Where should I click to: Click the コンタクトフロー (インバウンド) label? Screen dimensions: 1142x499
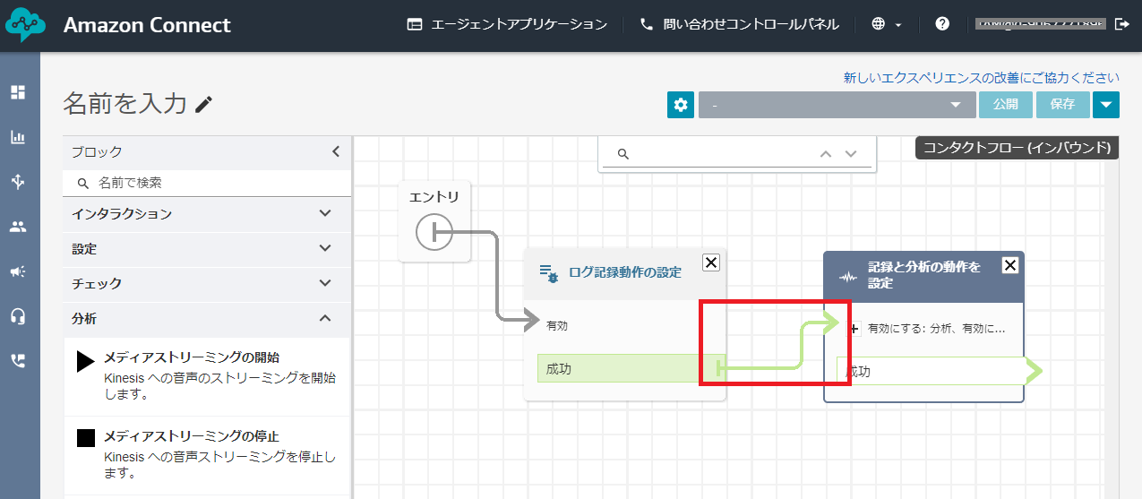[x=1017, y=148]
